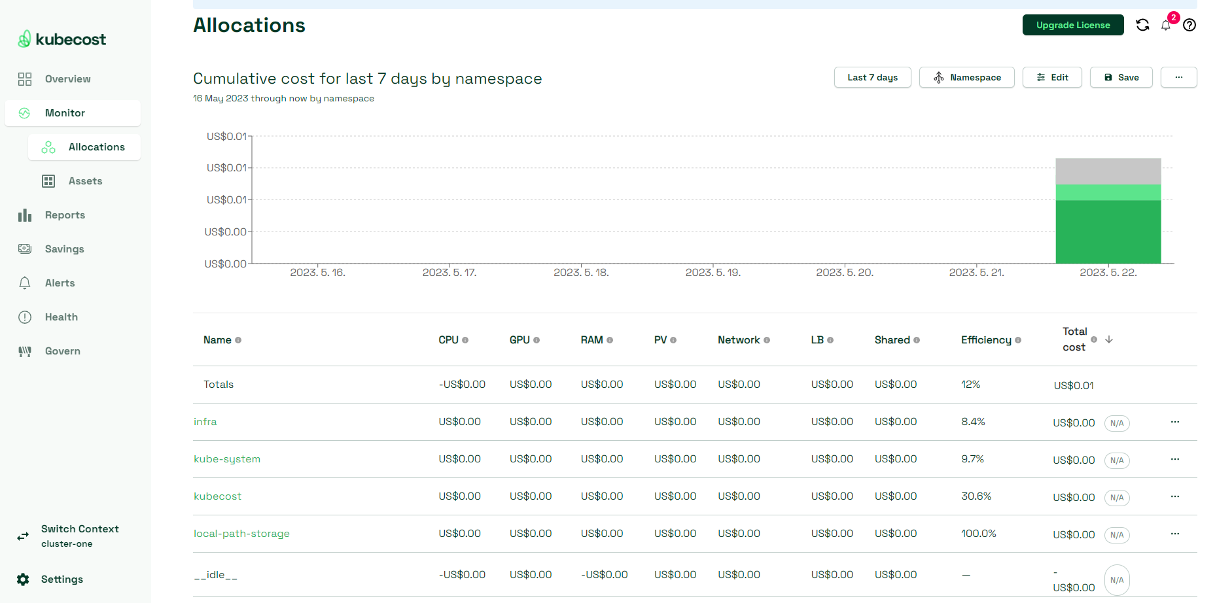Click the info dot next to LB
The image size is (1215, 603).
[830, 340]
